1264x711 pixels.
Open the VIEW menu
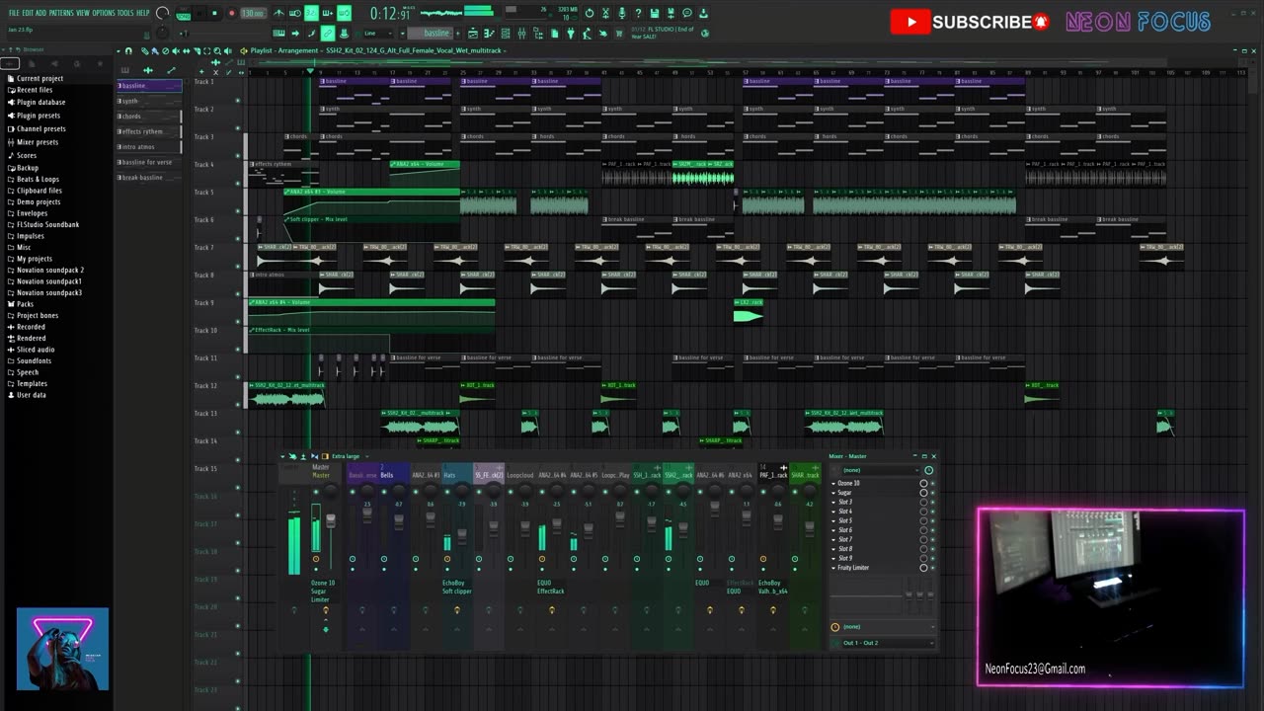click(83, 13)
